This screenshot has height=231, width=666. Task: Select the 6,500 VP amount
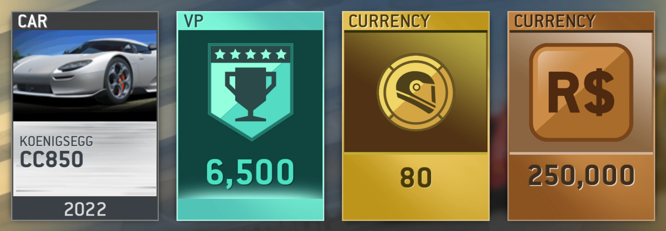(x=250, y=173)
